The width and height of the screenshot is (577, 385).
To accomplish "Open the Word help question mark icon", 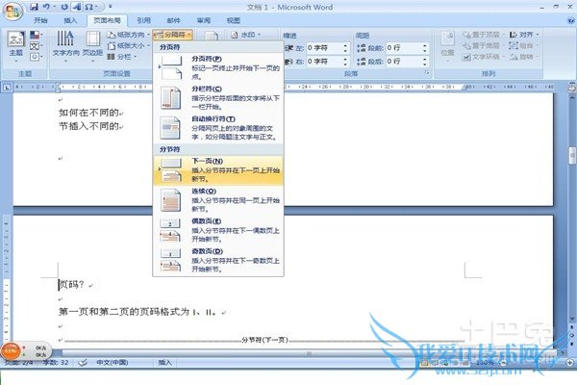I will 570,20.
